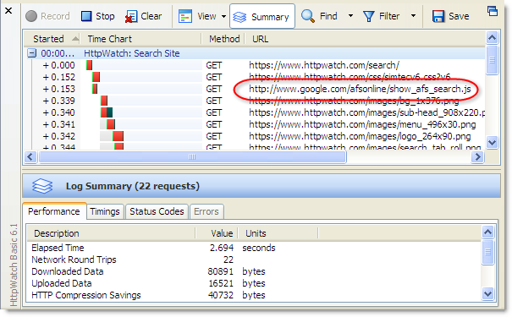Image resolution: width=512 pixels, height=317 pixels.
Task: Select the Network Round Trips row
Action: (253, 260)
